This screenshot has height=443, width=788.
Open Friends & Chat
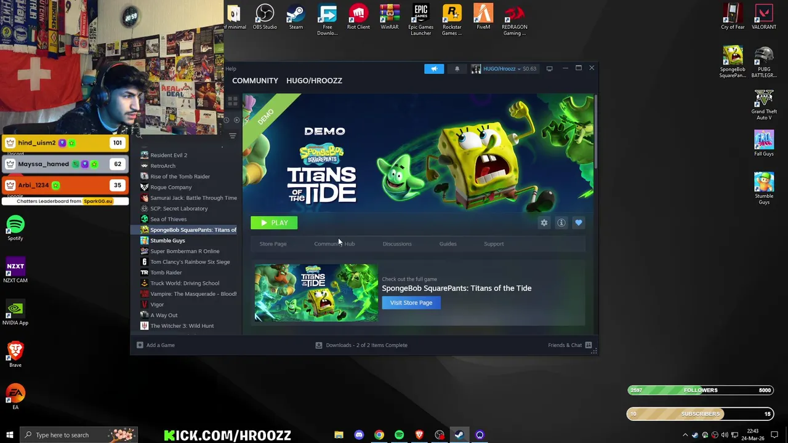coord(569,345)
